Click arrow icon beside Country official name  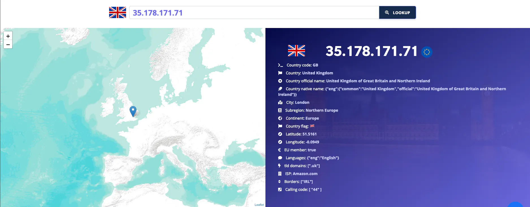click(x=280, y=81)
